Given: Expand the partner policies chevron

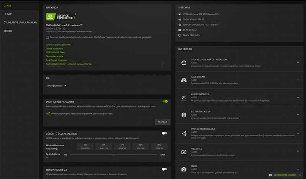Looking at the screenshot, I should 163,64.
